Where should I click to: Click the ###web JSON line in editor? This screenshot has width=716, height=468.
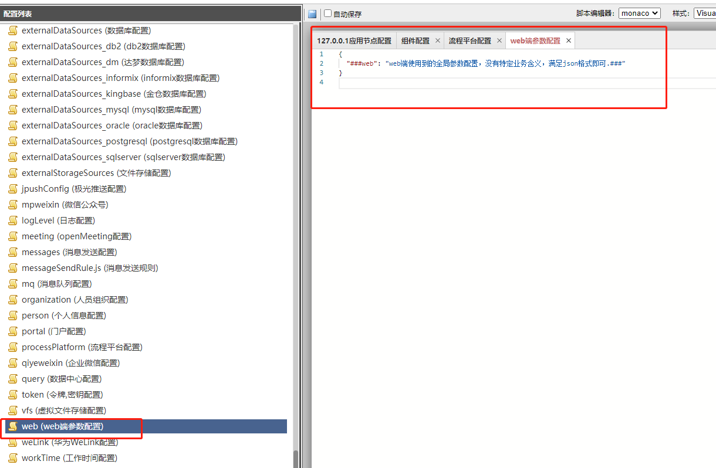coord(487,63)
